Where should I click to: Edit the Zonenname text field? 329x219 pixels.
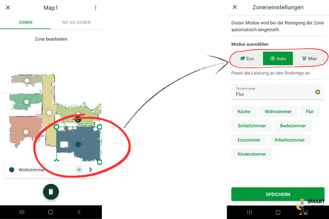(x=273, y=92)
